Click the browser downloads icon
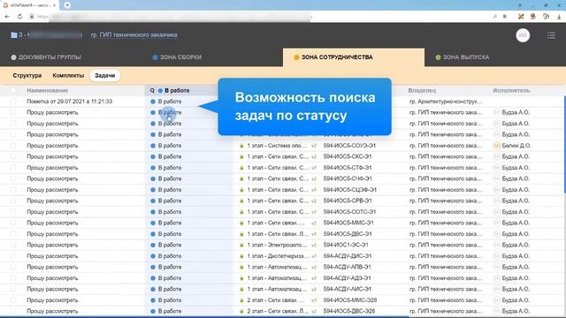The width and height of the screenshot is (566, 318). (x=559, y=17)
